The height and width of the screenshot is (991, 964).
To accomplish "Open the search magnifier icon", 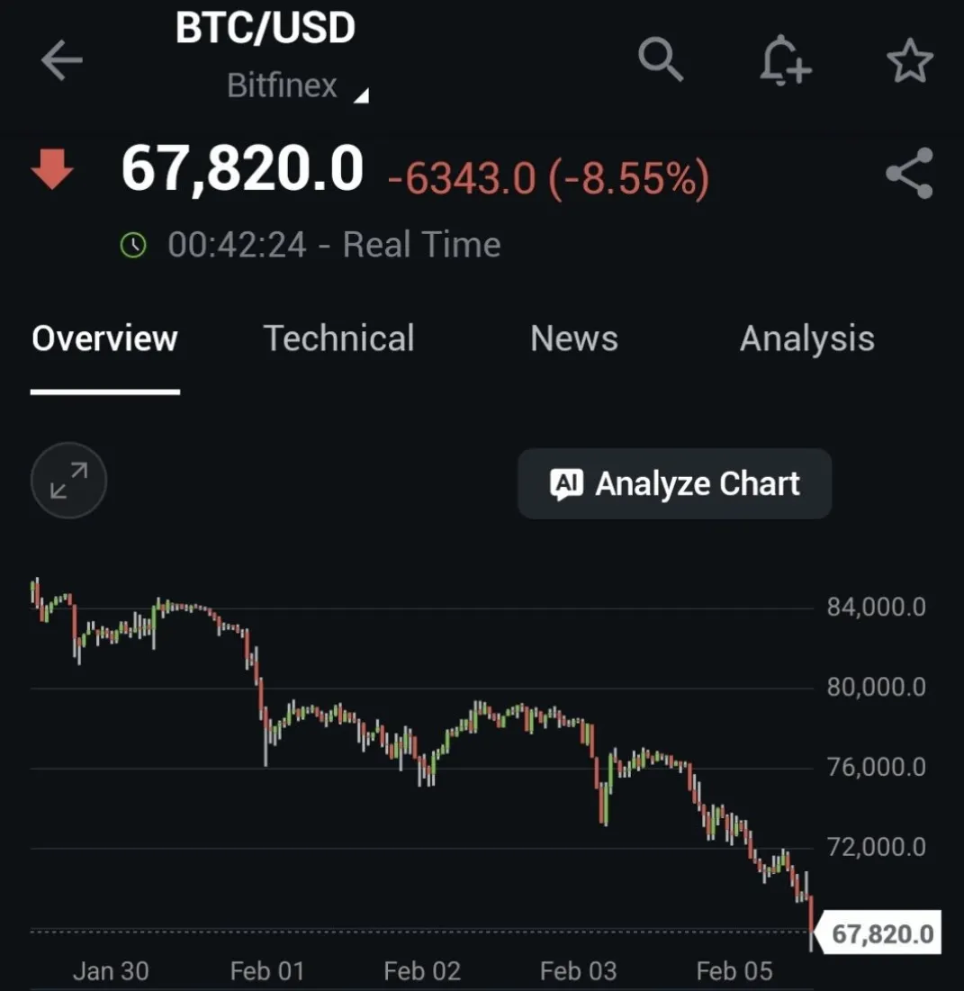I will point(662,61).
